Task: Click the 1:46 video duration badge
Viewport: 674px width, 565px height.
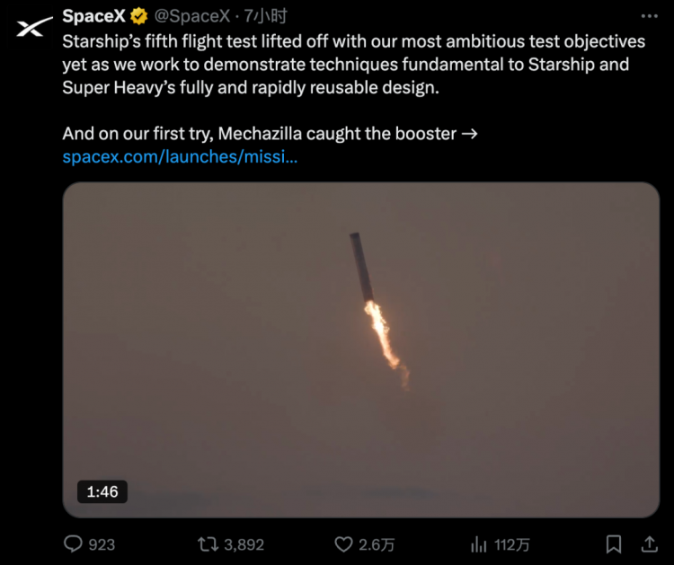Action: click(x=102, y=491)
